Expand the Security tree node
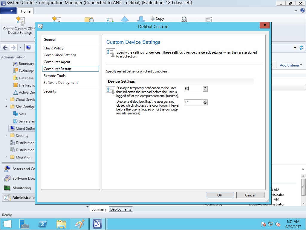The width and height of the screenshot is (306, 230). 7,136
